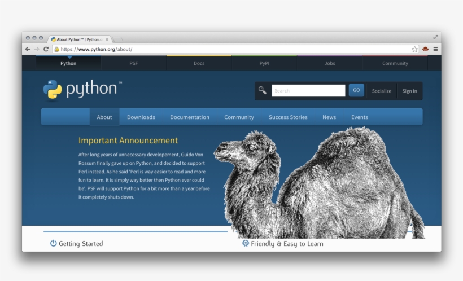Click the Sign In link
Viewport: 463px width, 281px height.
[409, 91]
